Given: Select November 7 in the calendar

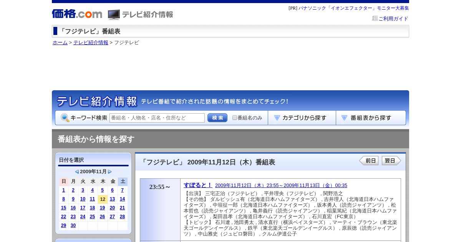Looking at the screenshot, I should [x=122, y=190].
